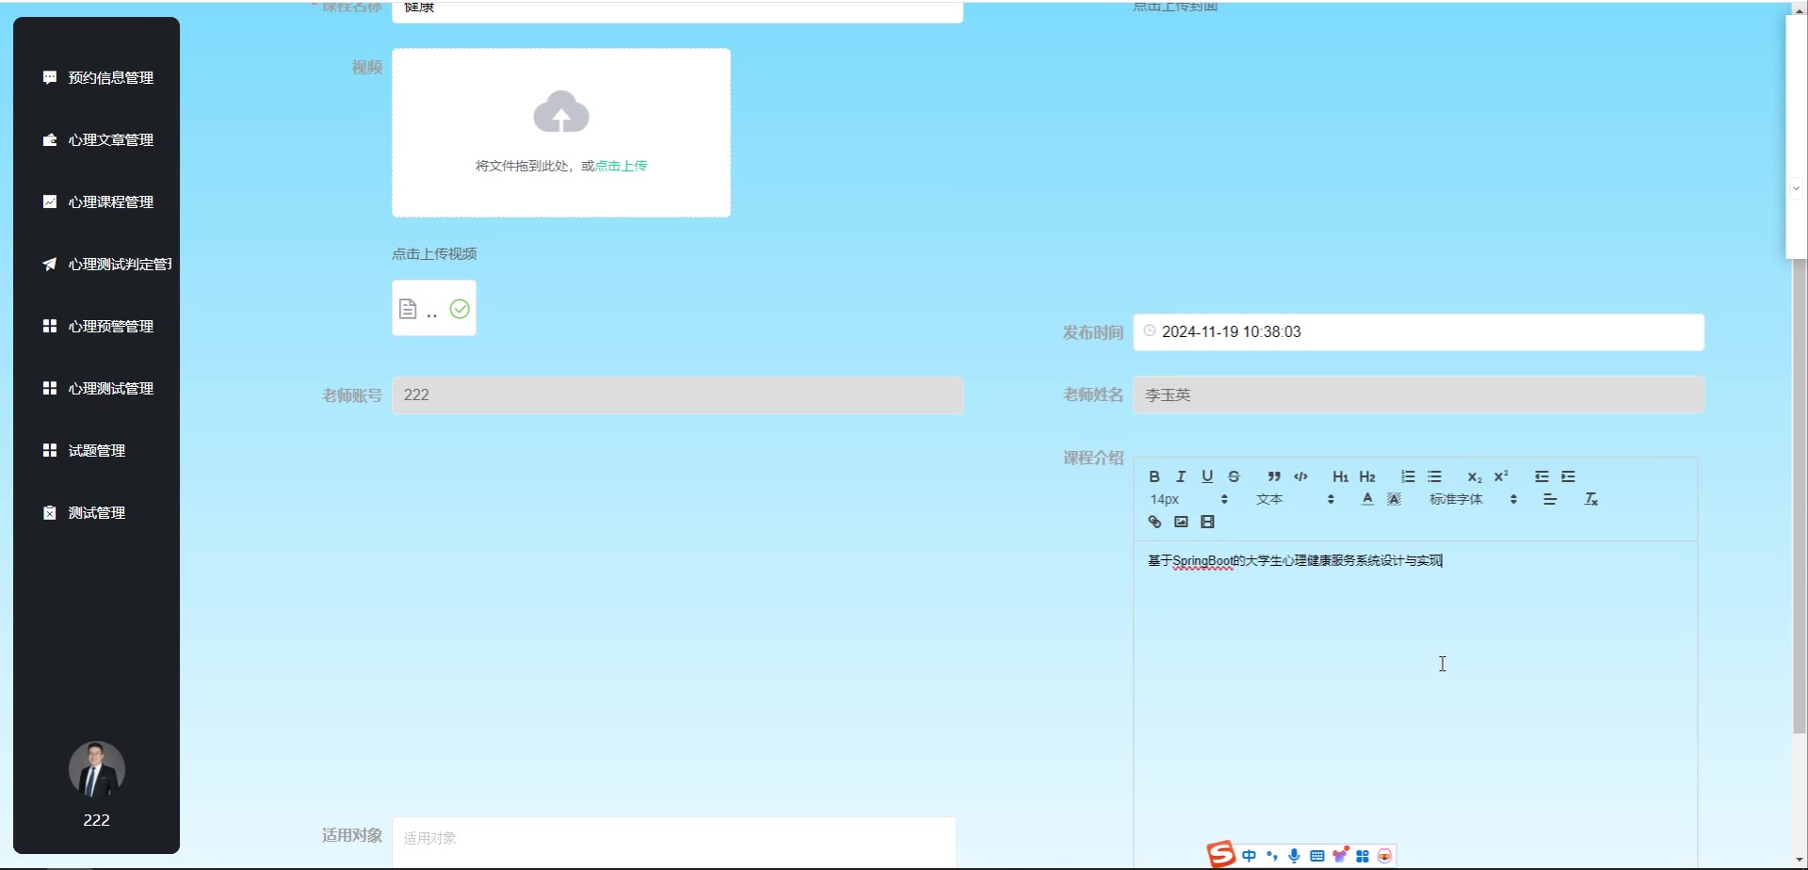This screenshot has width=1808, height=870.
Task: Open 心理课程管理 in the sidebar
Action: 110,202
